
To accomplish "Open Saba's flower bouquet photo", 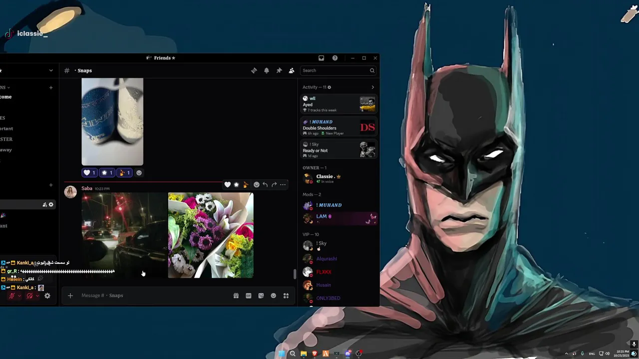I will tap(211, 235).
